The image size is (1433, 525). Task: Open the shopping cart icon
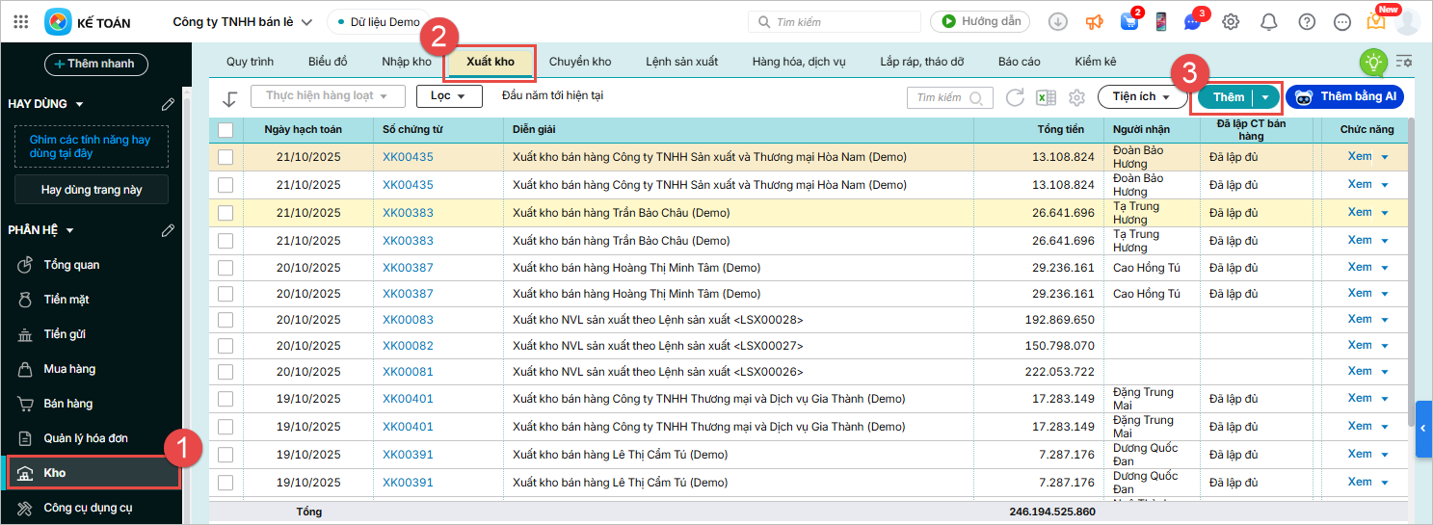click(1128, 22)
